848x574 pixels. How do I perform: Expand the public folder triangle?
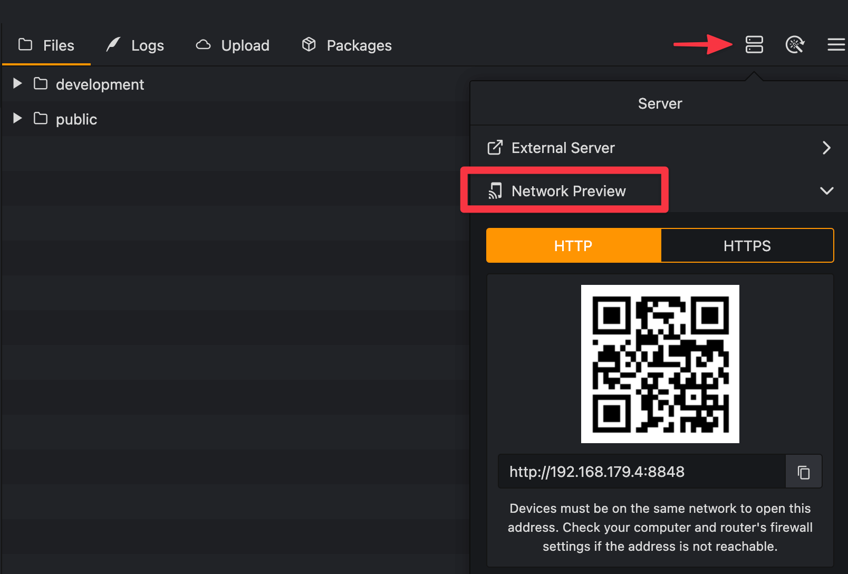click(17, 118)
